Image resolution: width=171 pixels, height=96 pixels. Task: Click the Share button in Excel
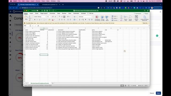146,14
